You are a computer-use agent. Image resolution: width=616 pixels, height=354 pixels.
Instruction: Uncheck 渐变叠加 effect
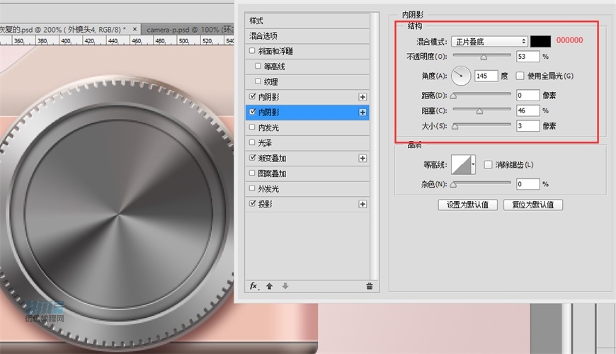coord(252,158)
